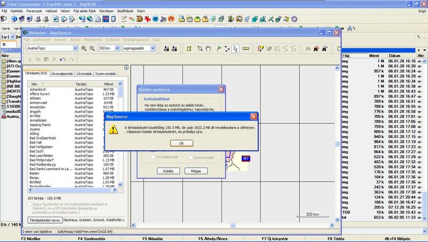This screenshot has height=242, width=428.
Task: Open the Eszközök menu in MapSource
Action: click(x=112, y=40)
